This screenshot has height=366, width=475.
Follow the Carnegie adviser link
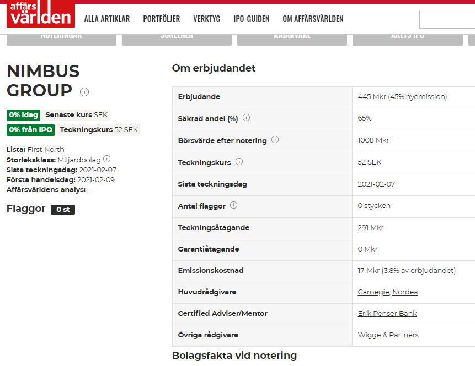click(373, 292)
